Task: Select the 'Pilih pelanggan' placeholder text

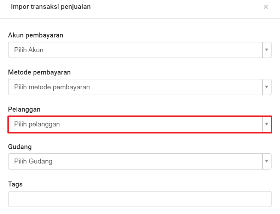Action: tap(37, 124)
